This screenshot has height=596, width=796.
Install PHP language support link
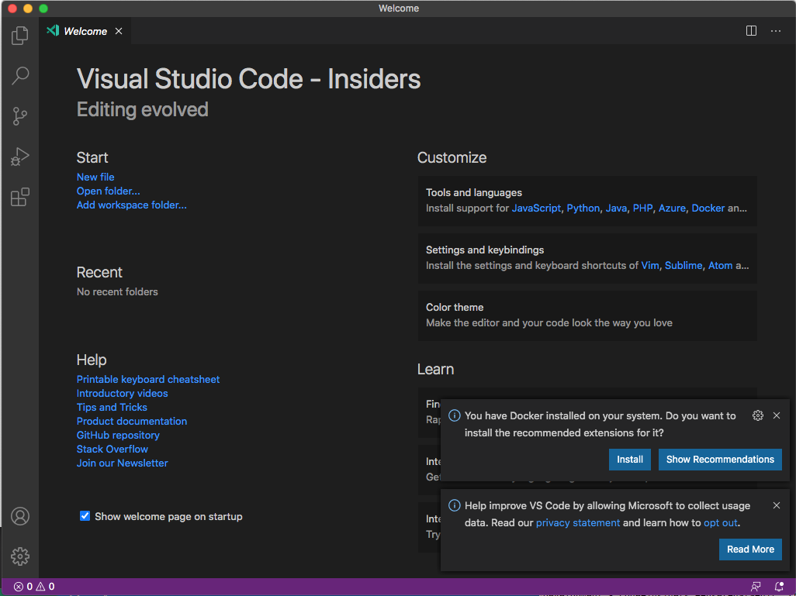(642, 208)
